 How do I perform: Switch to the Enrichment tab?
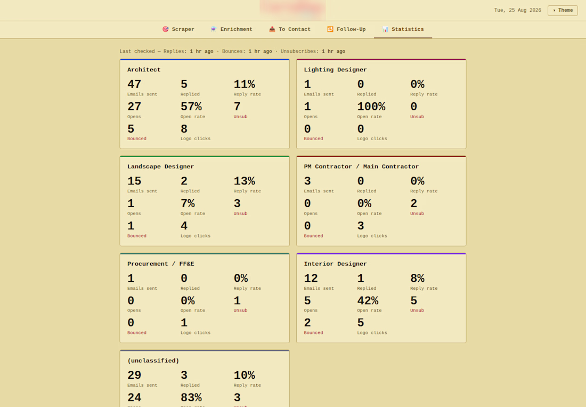(231, 29)
